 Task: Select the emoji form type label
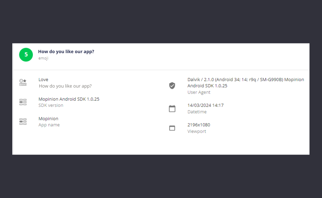pos(43,58)
